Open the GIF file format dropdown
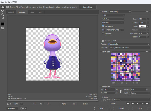Image resolution: width=151 pixels, height=111 pixels. 114,15
